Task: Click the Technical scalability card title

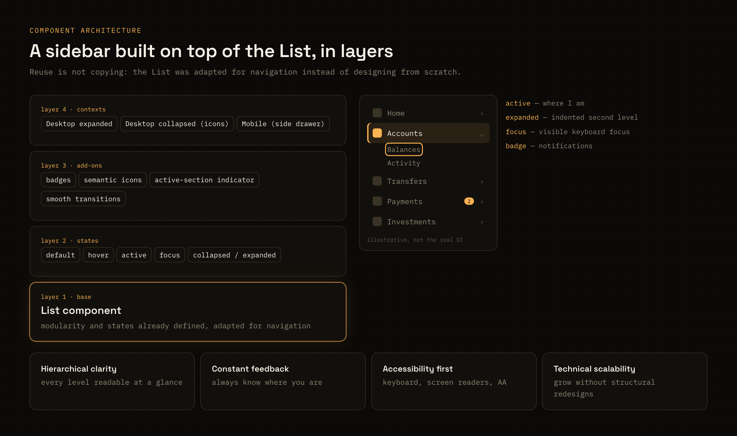Action: (x=594, y=369)
